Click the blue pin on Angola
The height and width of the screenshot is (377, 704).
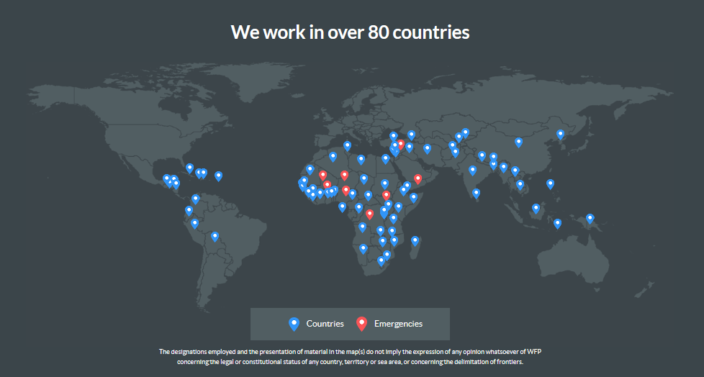(362, 227)
